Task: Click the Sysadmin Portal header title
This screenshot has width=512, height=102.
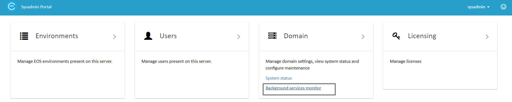Action: pyautogui.click(x=36, y=7)
